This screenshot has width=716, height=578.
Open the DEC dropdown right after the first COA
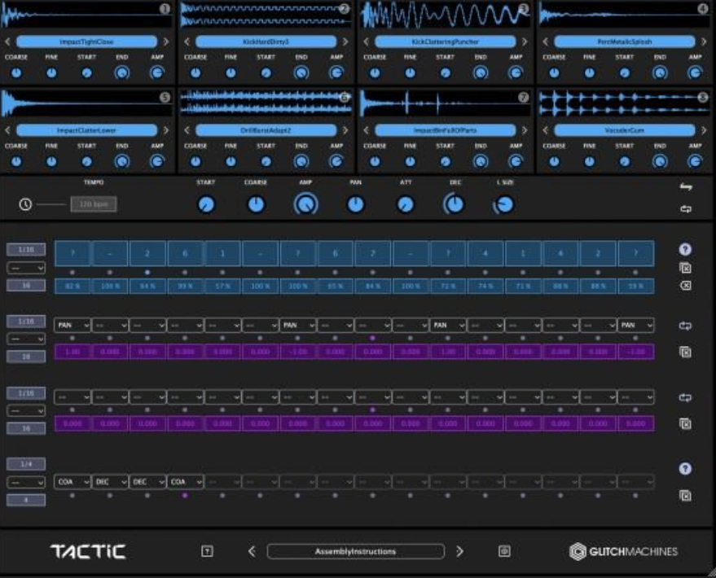point(110,482)
